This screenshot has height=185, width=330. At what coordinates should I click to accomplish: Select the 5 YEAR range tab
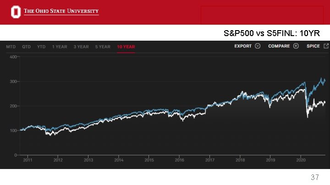(103, 47)
